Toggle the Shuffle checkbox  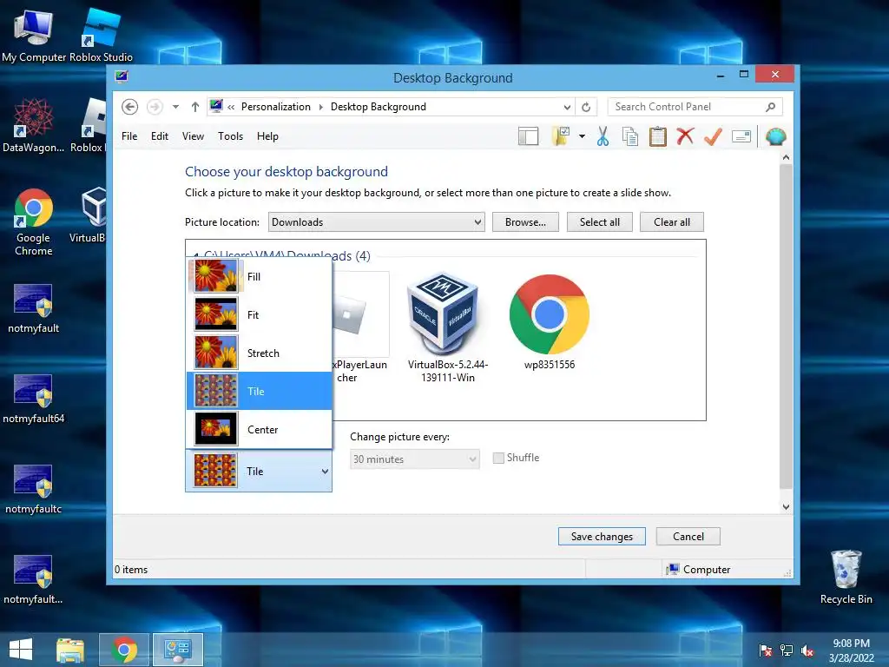coord(498,458)
